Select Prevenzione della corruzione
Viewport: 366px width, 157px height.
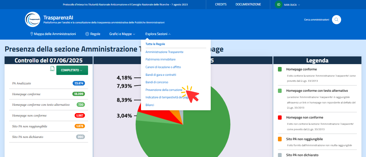[x=164, y=90]
